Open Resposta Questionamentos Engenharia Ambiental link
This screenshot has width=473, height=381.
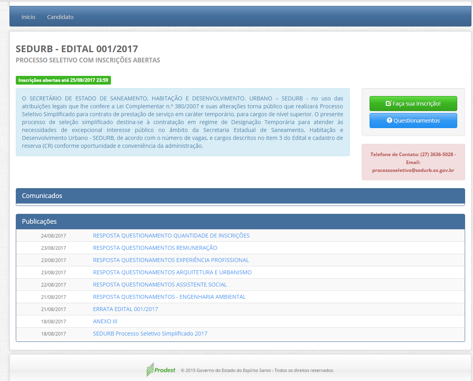point(169,297)
